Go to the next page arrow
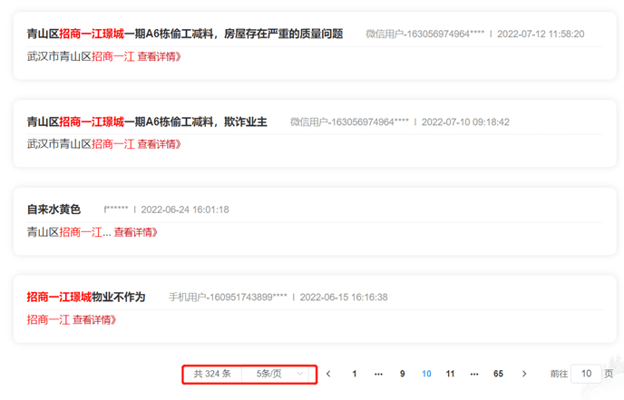 click(524, 374)
